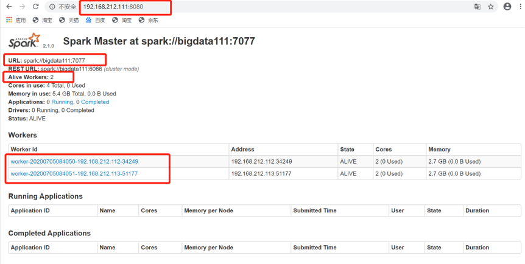Open the user profile avatar icon
Viewport: 525px width, 264px height.
[x=507, y=7]
